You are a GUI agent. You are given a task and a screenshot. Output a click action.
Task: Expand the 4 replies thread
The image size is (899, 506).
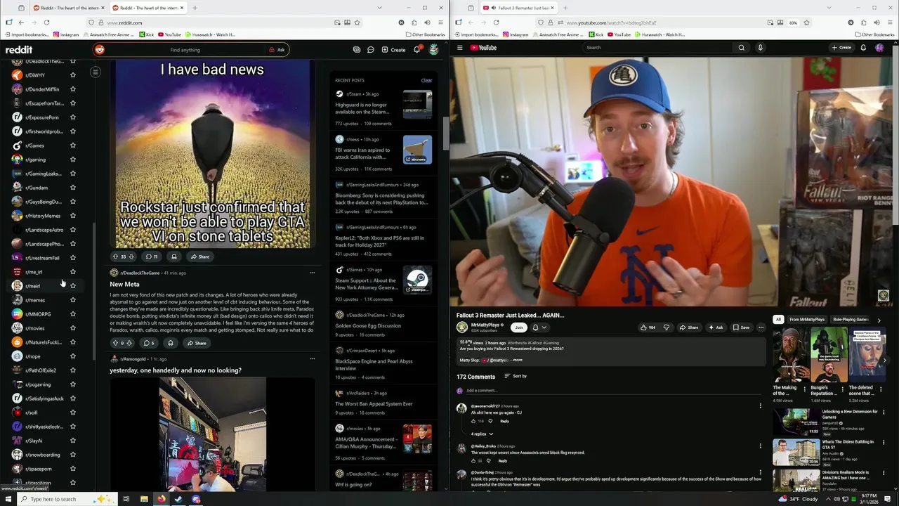click(482, 434)
